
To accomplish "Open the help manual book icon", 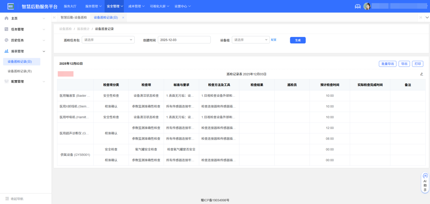I will (357, 6).
